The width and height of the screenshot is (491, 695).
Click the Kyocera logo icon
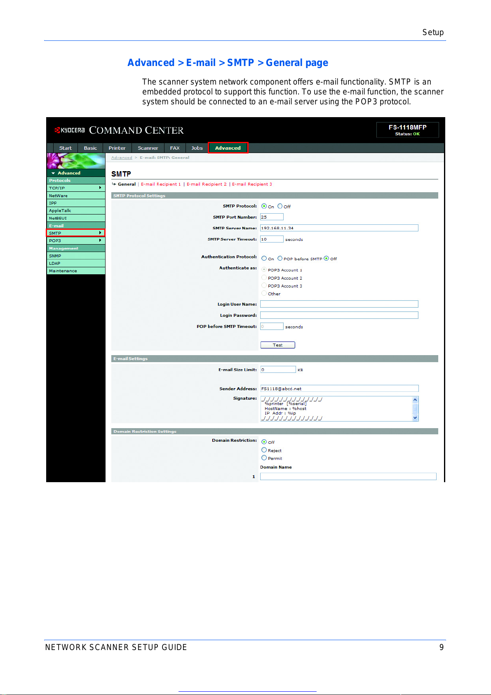click(58, 130)
